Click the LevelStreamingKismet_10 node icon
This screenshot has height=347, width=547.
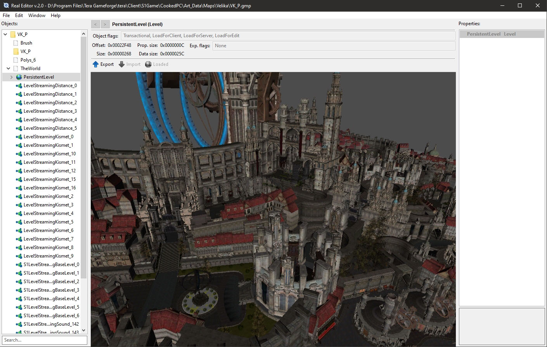coord(19,154)
